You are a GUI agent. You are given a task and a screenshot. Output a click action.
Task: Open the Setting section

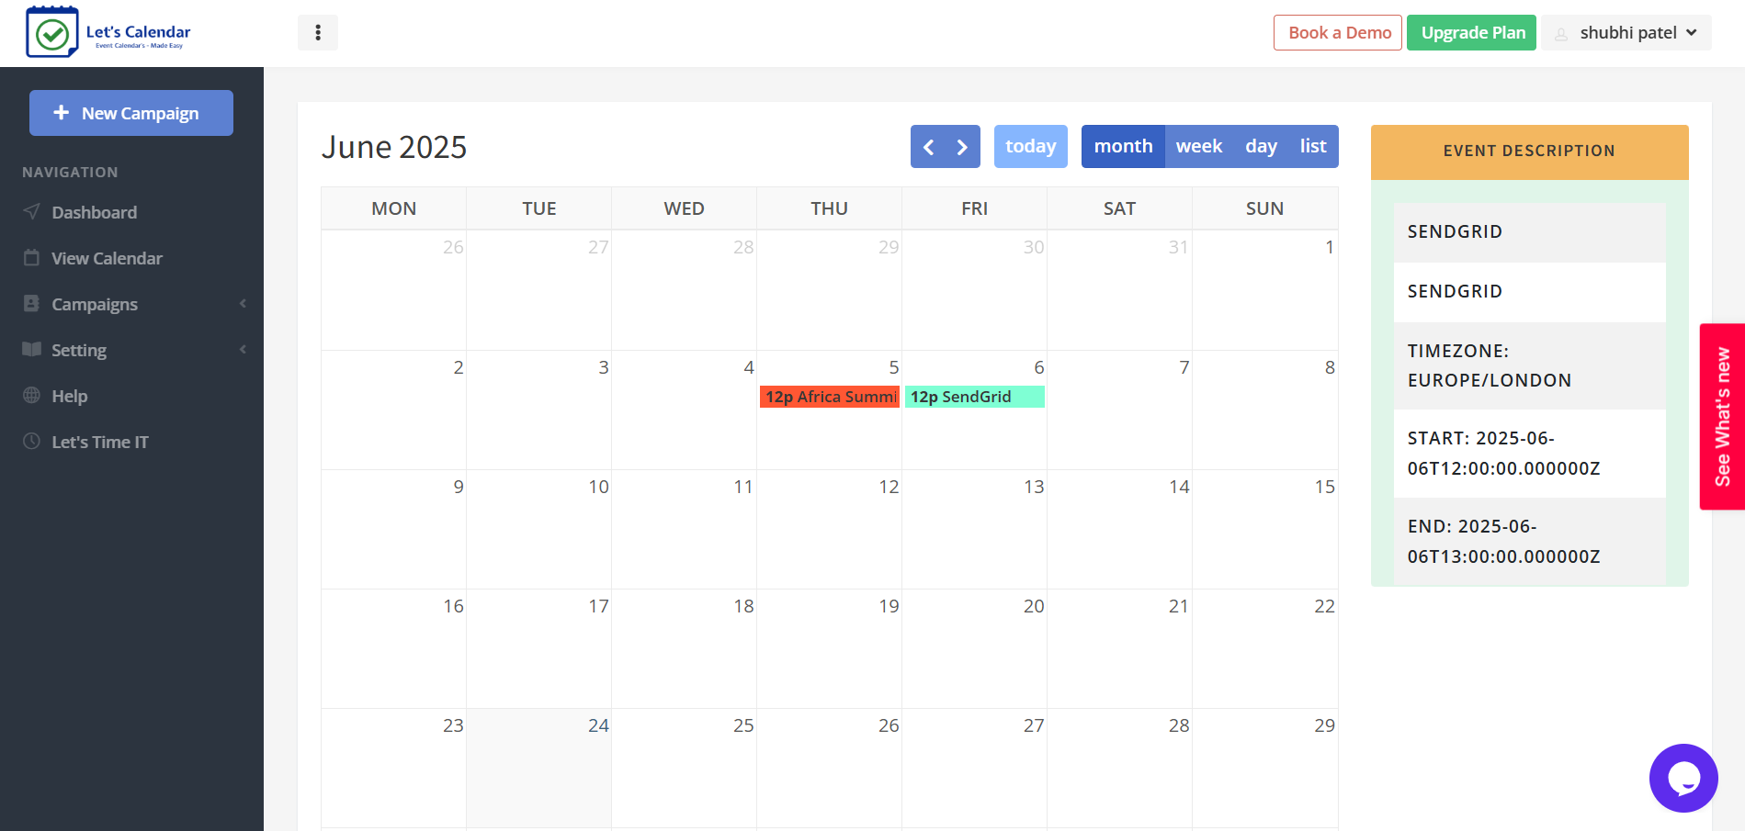tap(79, 350)
